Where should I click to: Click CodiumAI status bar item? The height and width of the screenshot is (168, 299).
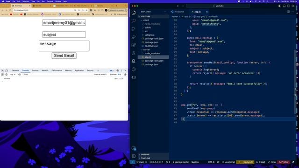tap(245, 162)
